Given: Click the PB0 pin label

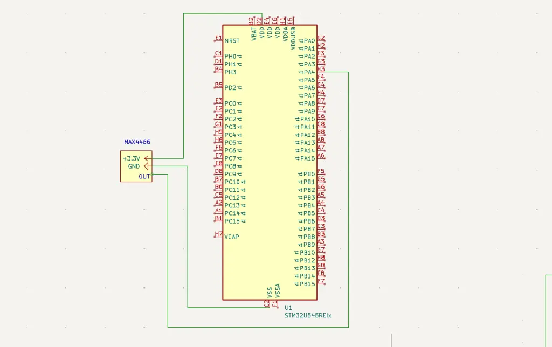Looking at the screenshot, I should [309, 174].
